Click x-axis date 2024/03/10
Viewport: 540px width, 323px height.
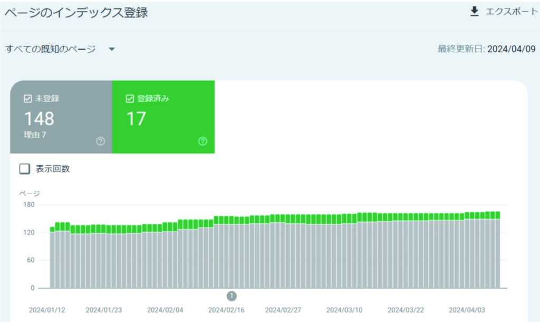344,310
